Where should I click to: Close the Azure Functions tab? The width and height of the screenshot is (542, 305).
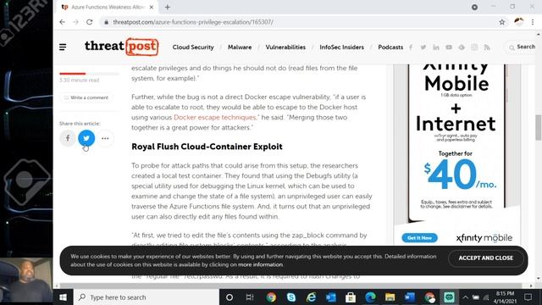[x=152, y=8]
